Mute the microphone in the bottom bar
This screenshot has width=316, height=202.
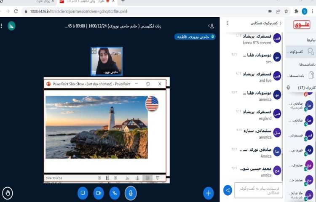131,193
